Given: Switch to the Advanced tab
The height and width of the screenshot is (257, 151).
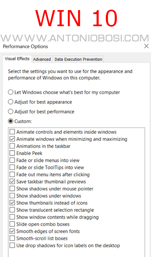Looking at the screenshot, I should click(x=42, y=59).
